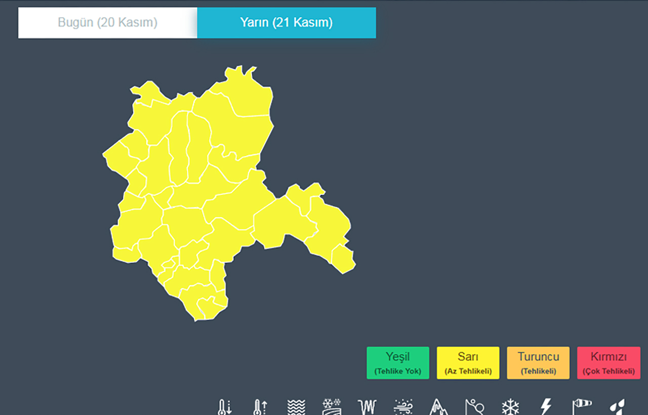
Task: Choose the dust storm wind icon
Action: 403,407
